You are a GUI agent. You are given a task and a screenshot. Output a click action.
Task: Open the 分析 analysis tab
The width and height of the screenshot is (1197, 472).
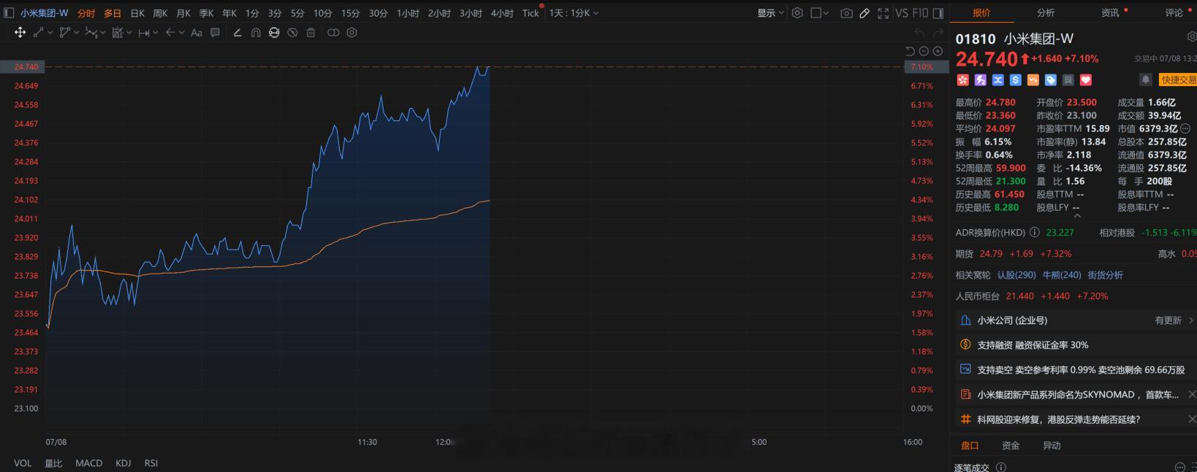[1046, 12]
